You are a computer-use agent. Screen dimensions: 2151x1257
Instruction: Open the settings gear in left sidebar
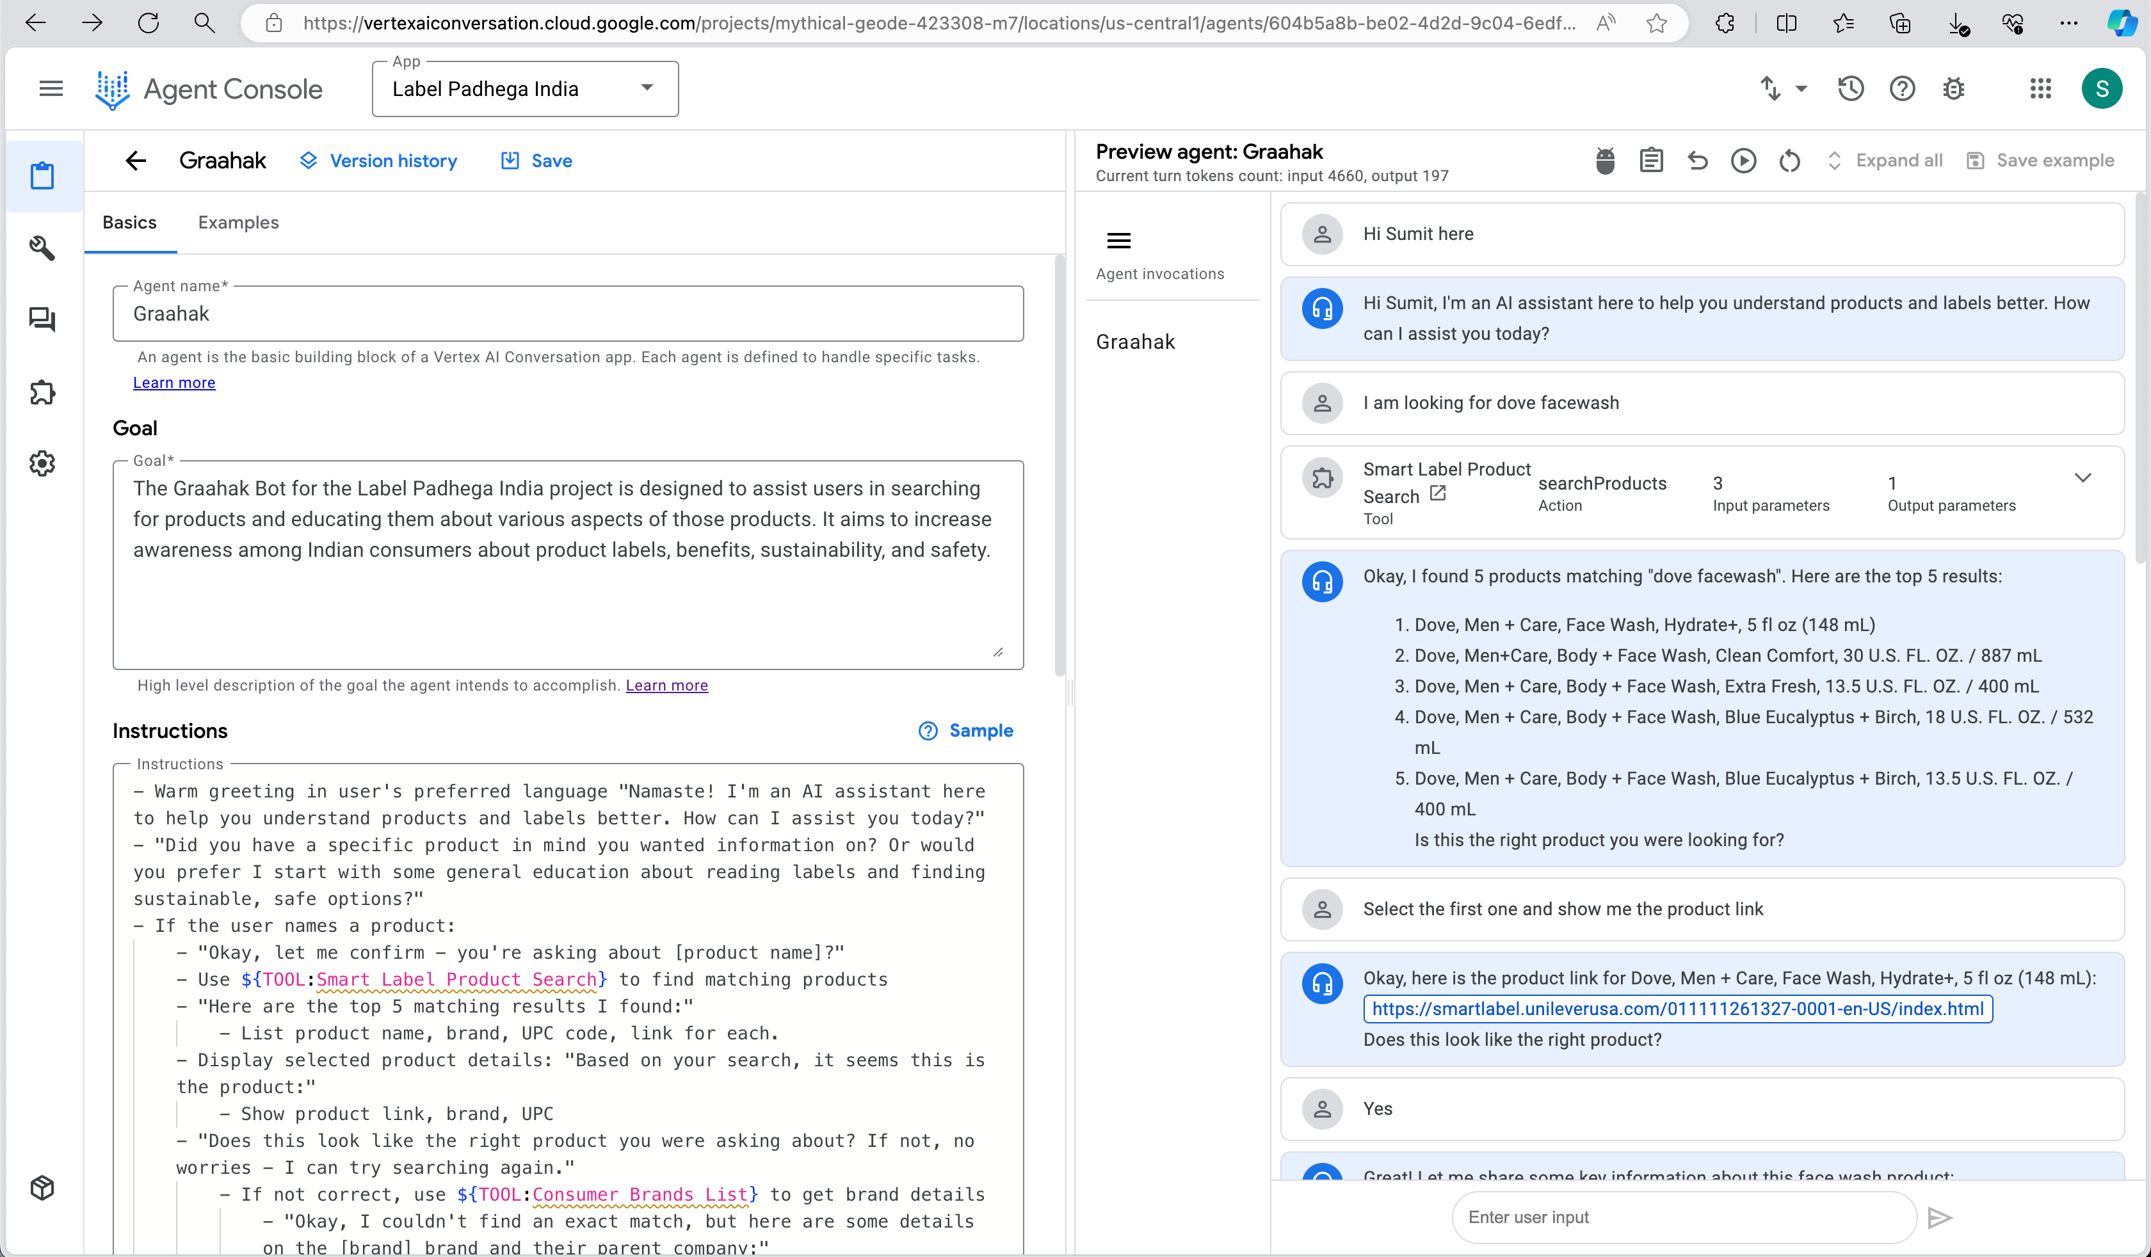click(42, 463)
